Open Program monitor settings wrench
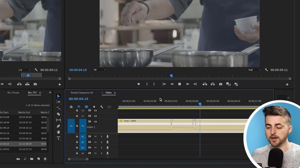This screenshot has width=300, height=168. 266,70
